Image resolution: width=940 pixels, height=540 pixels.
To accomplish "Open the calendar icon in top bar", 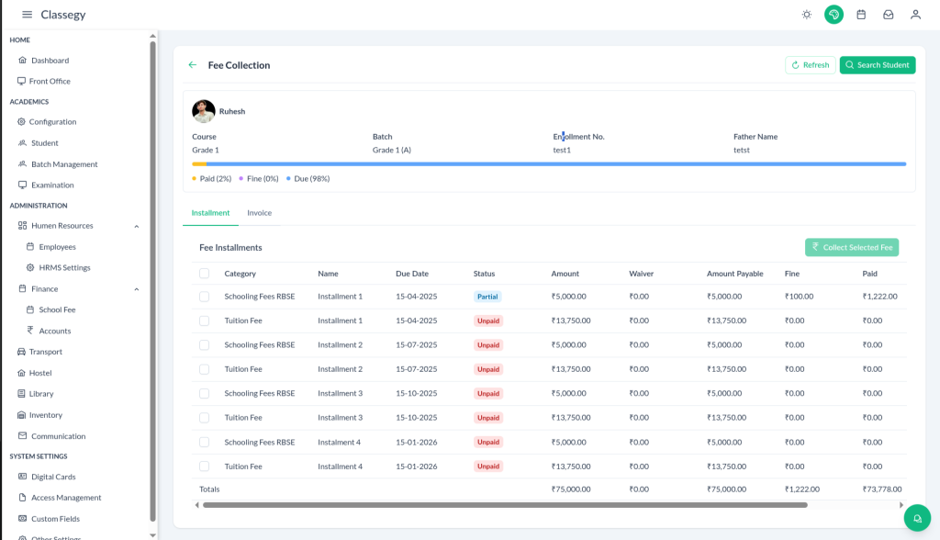I will tap(861, 15).
